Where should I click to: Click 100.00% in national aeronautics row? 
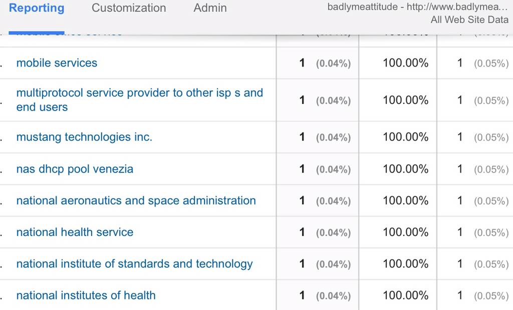click(x=405, y=200)
